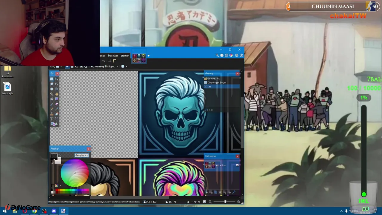Click Genişlet >> button in Colors panel
This screenshot has width=382, height=215.
(x=81, y=156)
